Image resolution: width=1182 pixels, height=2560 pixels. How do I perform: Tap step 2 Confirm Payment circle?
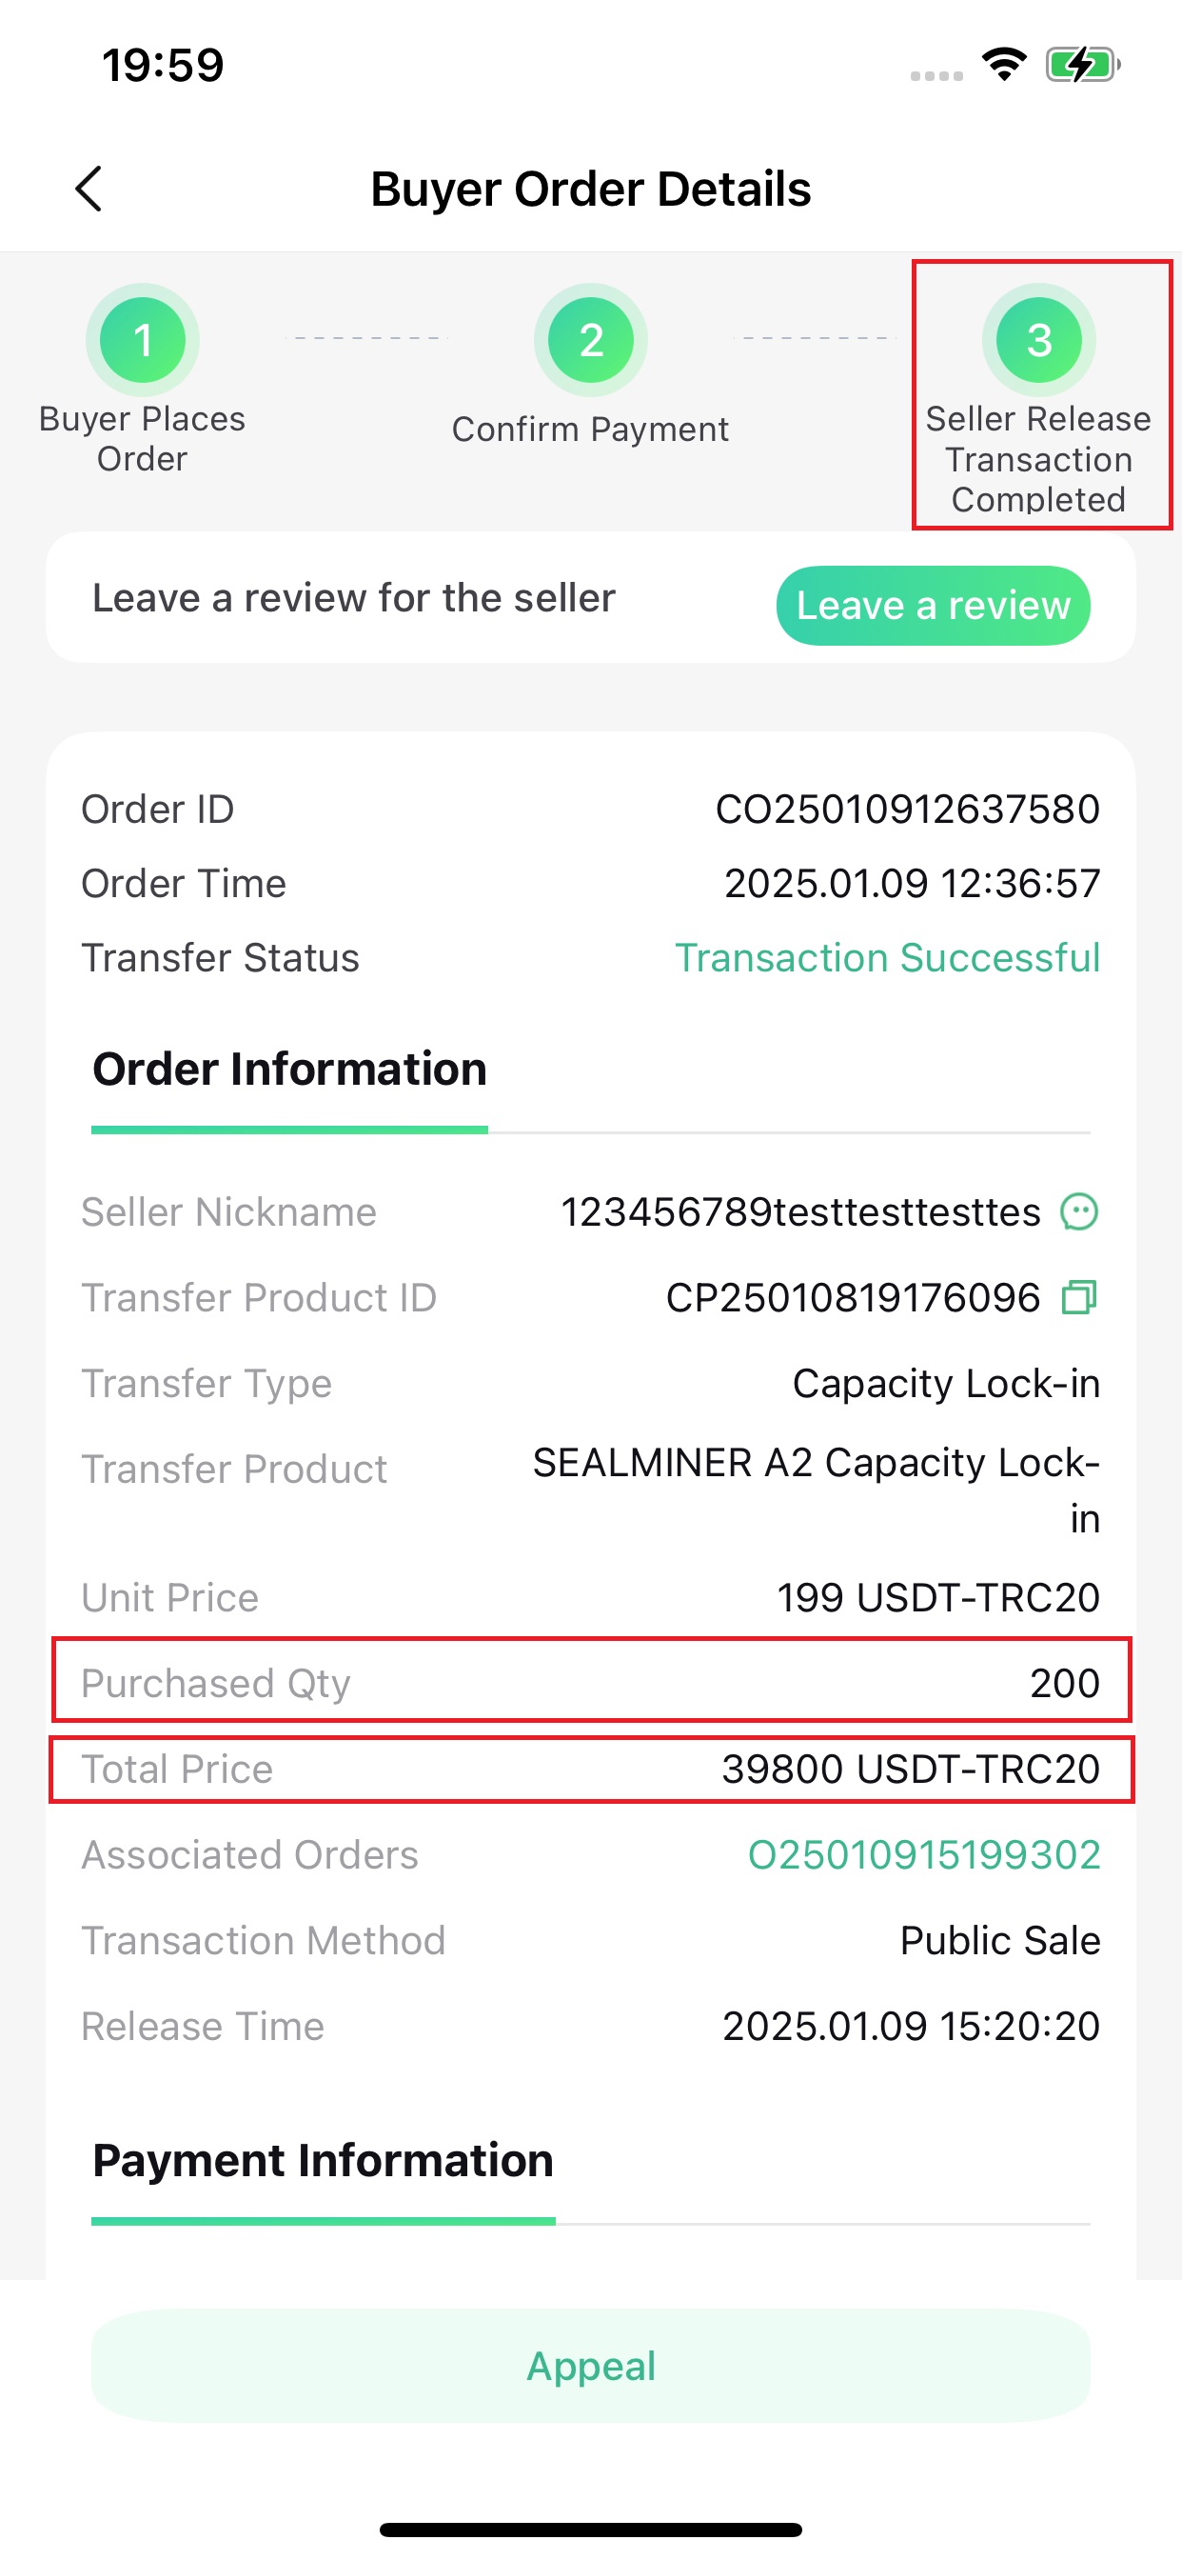click(x=591, y=340)
